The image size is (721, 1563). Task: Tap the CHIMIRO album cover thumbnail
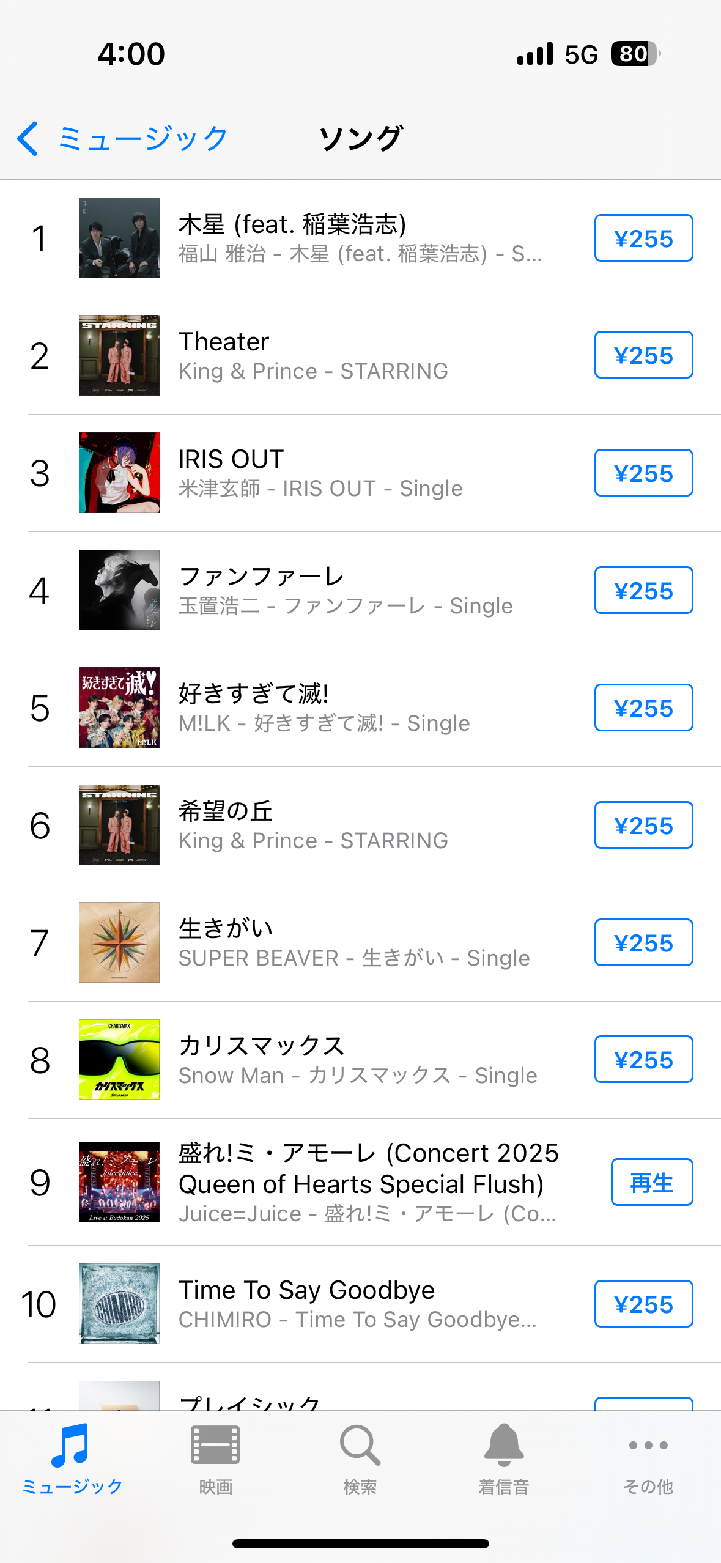point(119,1304)
